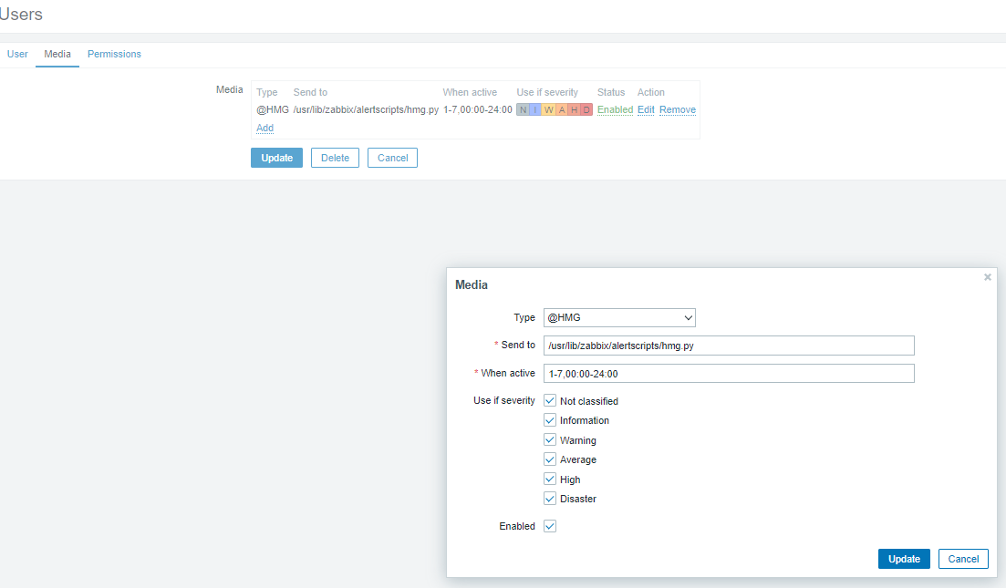
Task: Open the Permissions tab
Action: click(114, 54)
